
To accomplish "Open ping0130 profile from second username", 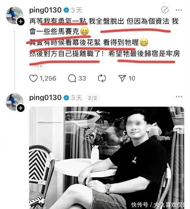I will coord(45,98).
